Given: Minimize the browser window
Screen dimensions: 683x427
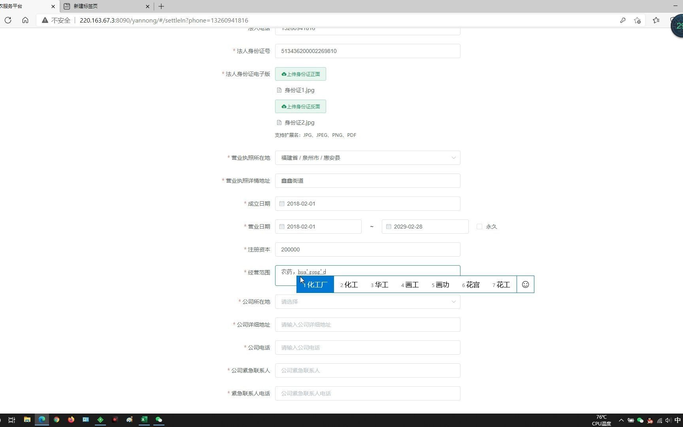Looking at the screenshot, I should pos(675,6).
